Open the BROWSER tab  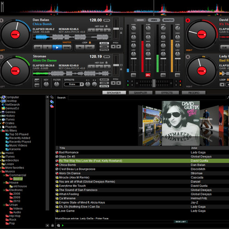click(x=114, y=93)
